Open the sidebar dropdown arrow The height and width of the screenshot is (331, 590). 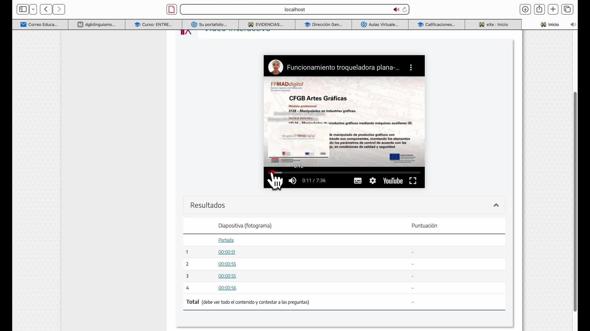click(x=33, y=9)
